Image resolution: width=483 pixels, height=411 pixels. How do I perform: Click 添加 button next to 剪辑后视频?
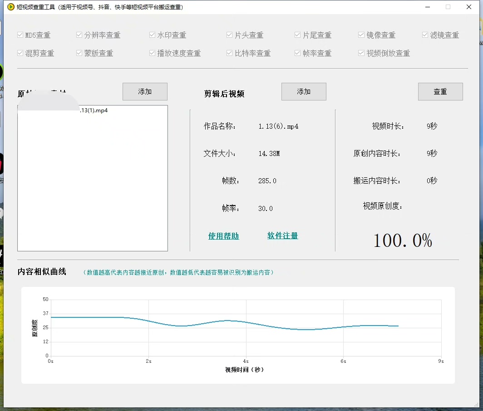(x=304, y=92)
